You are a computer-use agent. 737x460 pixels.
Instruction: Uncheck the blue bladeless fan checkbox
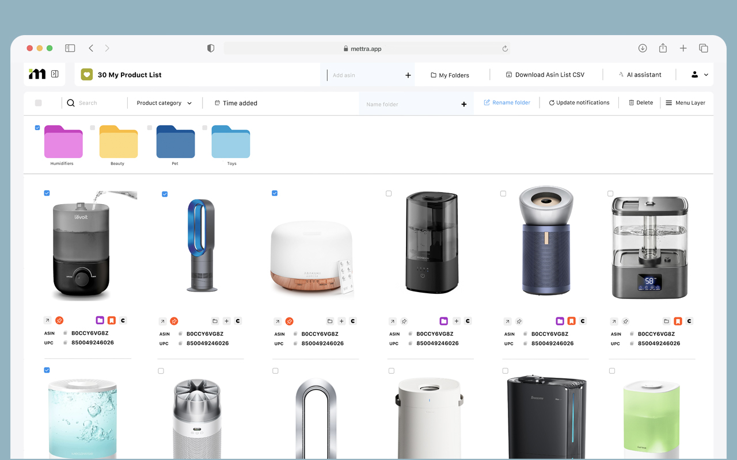[165, 194]
